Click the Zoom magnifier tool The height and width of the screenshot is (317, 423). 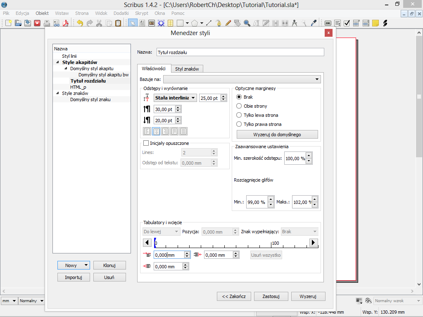(247, 23)
